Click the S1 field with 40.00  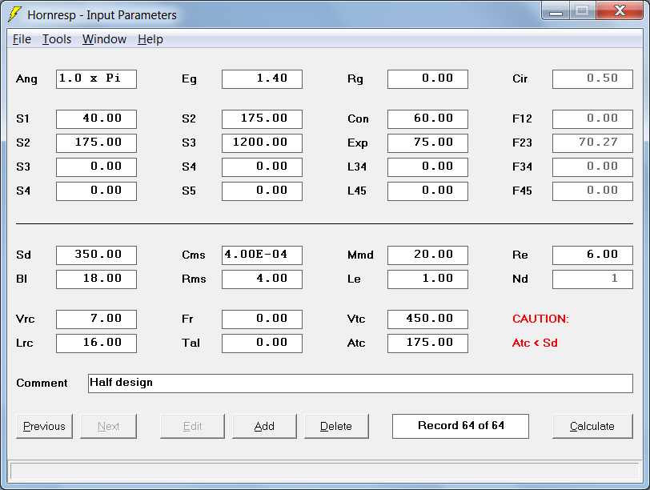tap(96, 119)
